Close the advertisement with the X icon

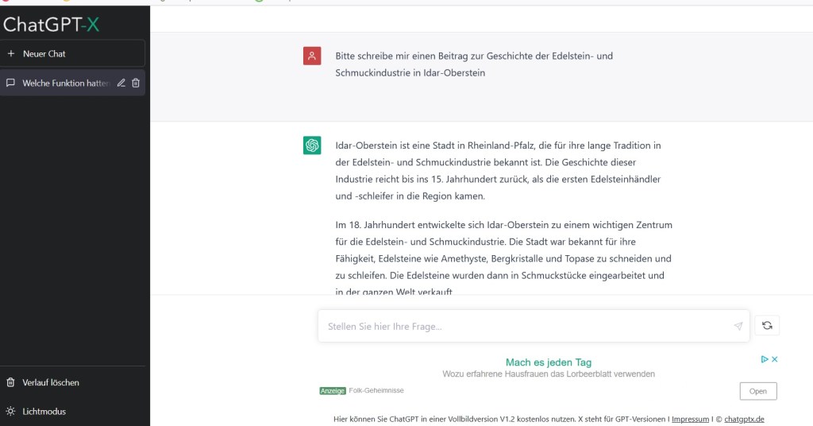coord(775,359)
